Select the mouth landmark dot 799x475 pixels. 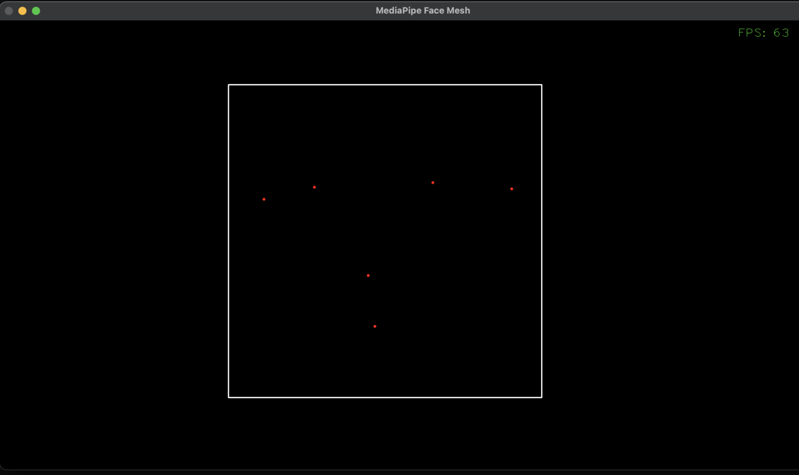[374, 326]
